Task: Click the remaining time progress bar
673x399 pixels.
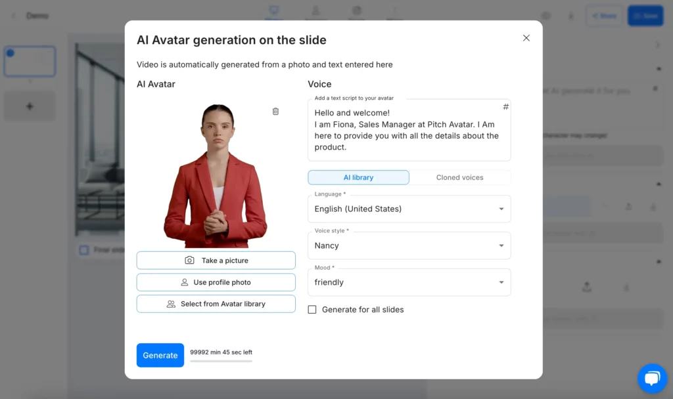Action: click(221, 362)
